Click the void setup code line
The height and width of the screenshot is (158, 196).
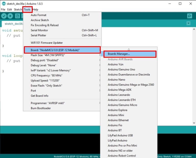[12, 30]
